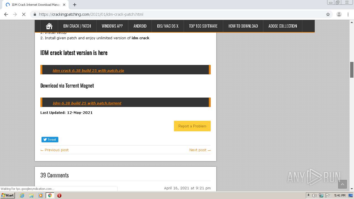Open TOP 100 SOFTWARE menu
Image resolution: width=354 pixels, height=199 pixels.
click(203, 26)
